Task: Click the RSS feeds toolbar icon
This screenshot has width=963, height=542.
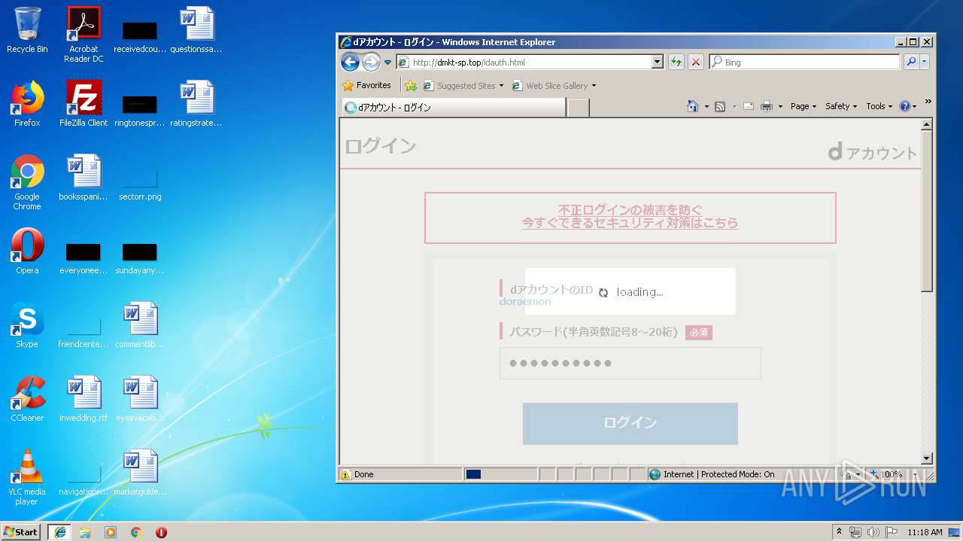Action: click(720, 106)
